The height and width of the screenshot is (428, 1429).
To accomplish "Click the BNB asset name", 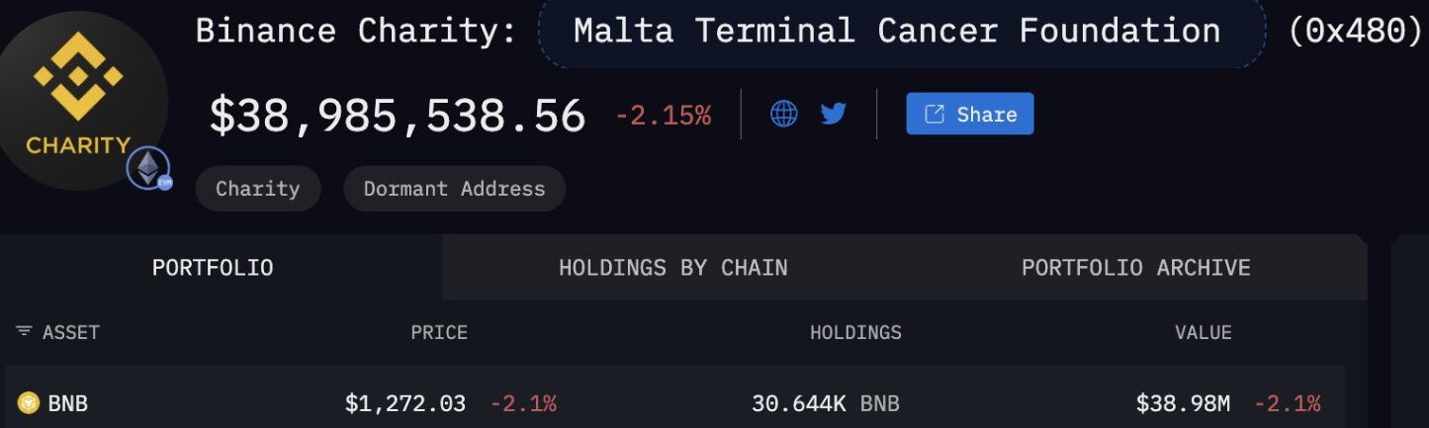I will coord(68,403).
